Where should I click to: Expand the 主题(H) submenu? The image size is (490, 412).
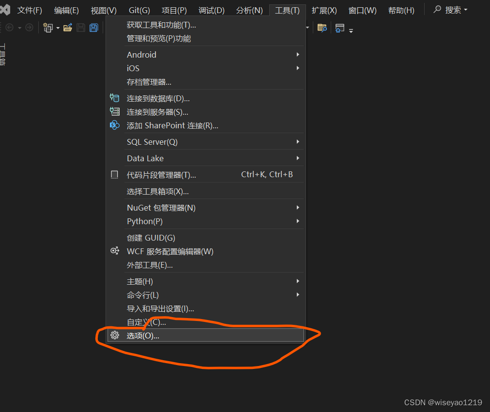[x=298, y=281]
